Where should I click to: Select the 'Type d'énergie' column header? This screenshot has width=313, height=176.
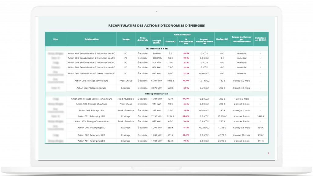[142, 39]
